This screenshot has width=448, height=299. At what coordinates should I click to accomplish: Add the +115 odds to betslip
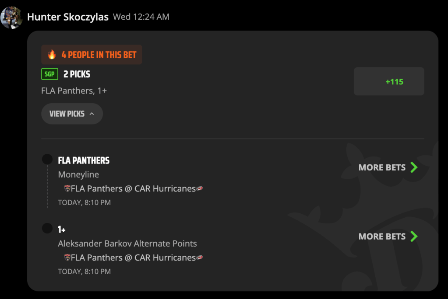pyautogui.click(x=389, y=81)
